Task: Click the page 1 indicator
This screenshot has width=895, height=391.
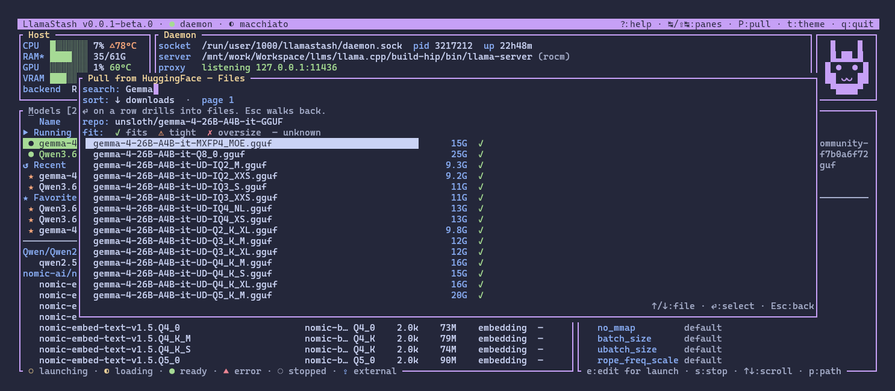Action: click(x=218, y=100)
